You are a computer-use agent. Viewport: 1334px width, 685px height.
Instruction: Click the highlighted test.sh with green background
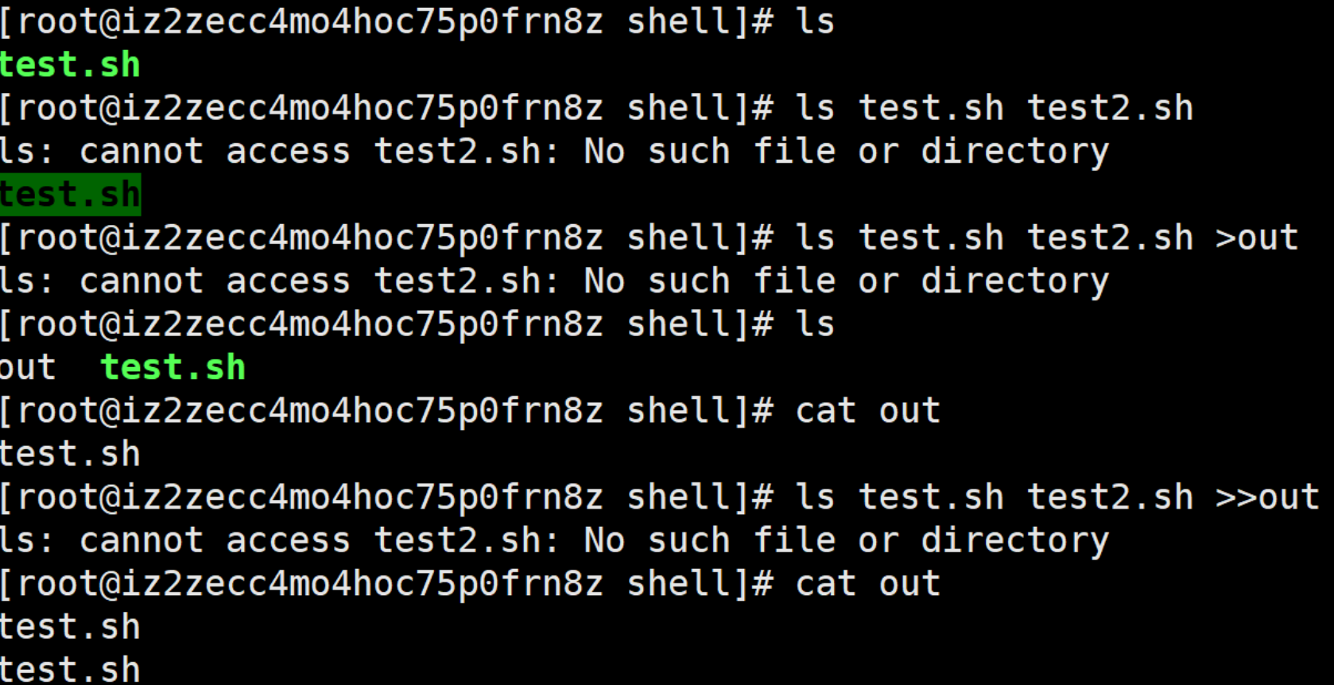70,195
